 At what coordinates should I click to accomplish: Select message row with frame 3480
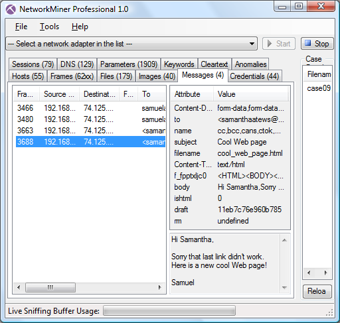91,119
